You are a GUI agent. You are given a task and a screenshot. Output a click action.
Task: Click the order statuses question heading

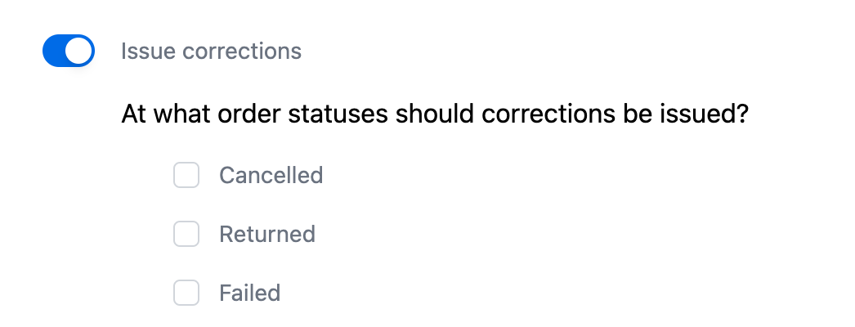pyautogui.click(x=435, y=114)
